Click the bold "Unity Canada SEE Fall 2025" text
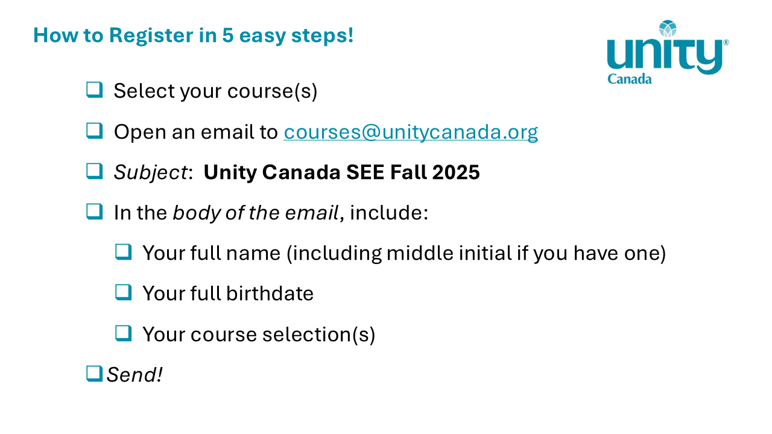Viewport: 772px width, 434px height. 341,172
